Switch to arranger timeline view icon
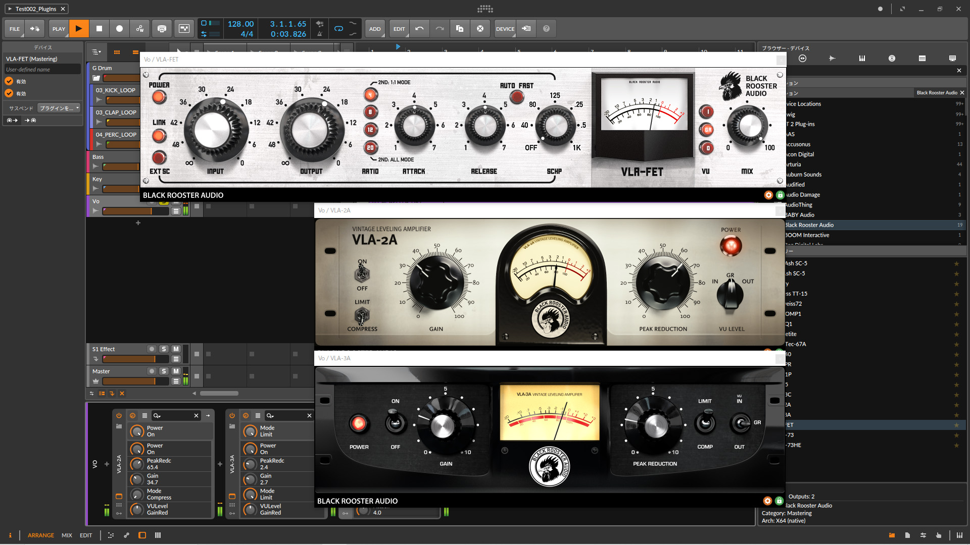The height and width of the screenshot is (545, 970). pyautogui.click(x=135, y=52)
